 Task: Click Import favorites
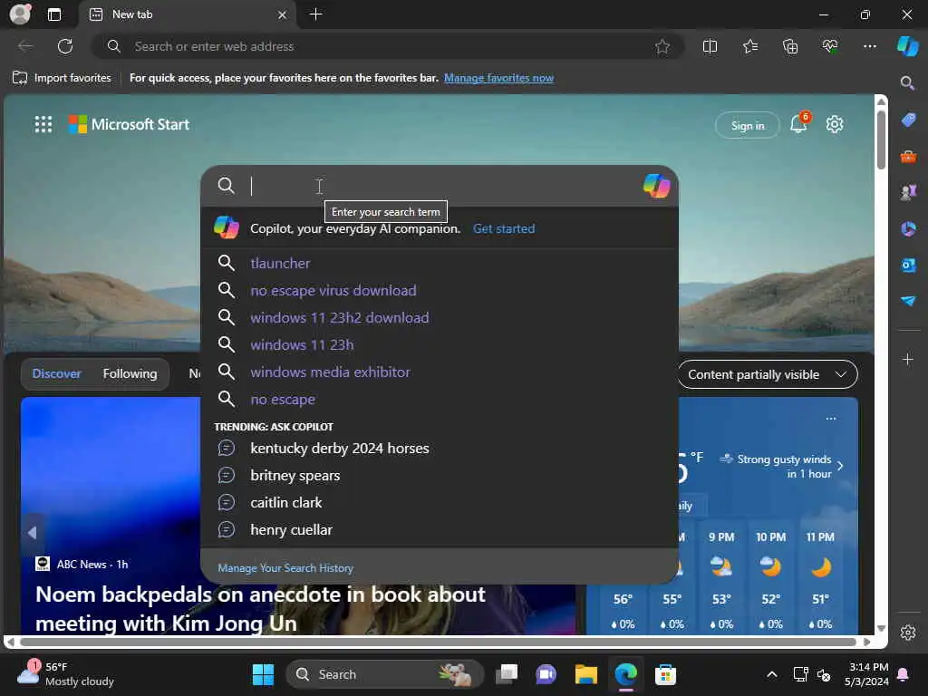tap(62, 78)
